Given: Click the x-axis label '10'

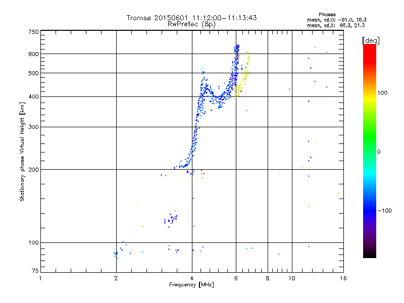Looking at the screenshot, I should (x=292, y=278).
